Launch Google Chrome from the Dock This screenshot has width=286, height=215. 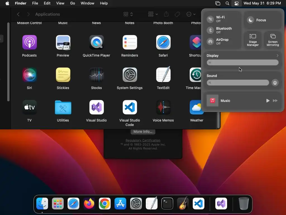point(105,204)
